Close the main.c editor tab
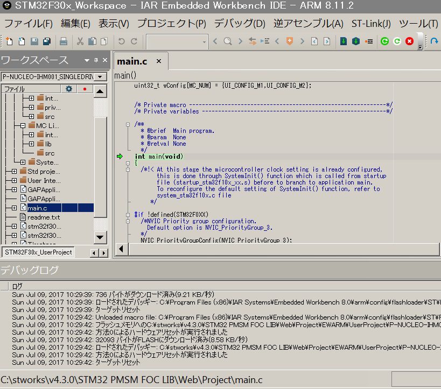The width and height of the screenshot is (441, 389). pos(159,61)
